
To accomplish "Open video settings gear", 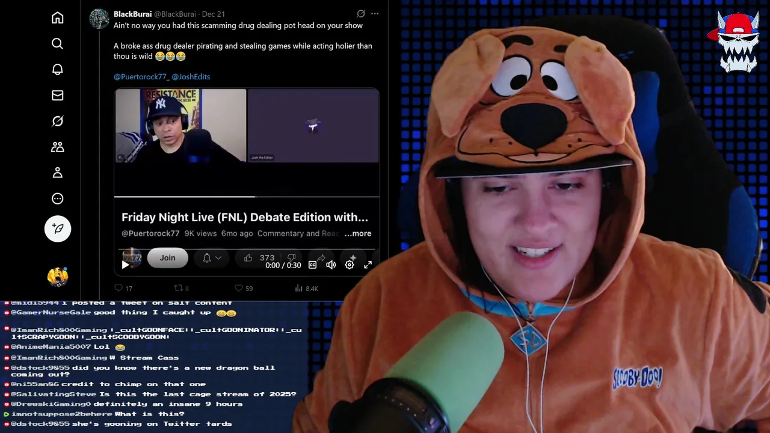I will click(350, 265).
